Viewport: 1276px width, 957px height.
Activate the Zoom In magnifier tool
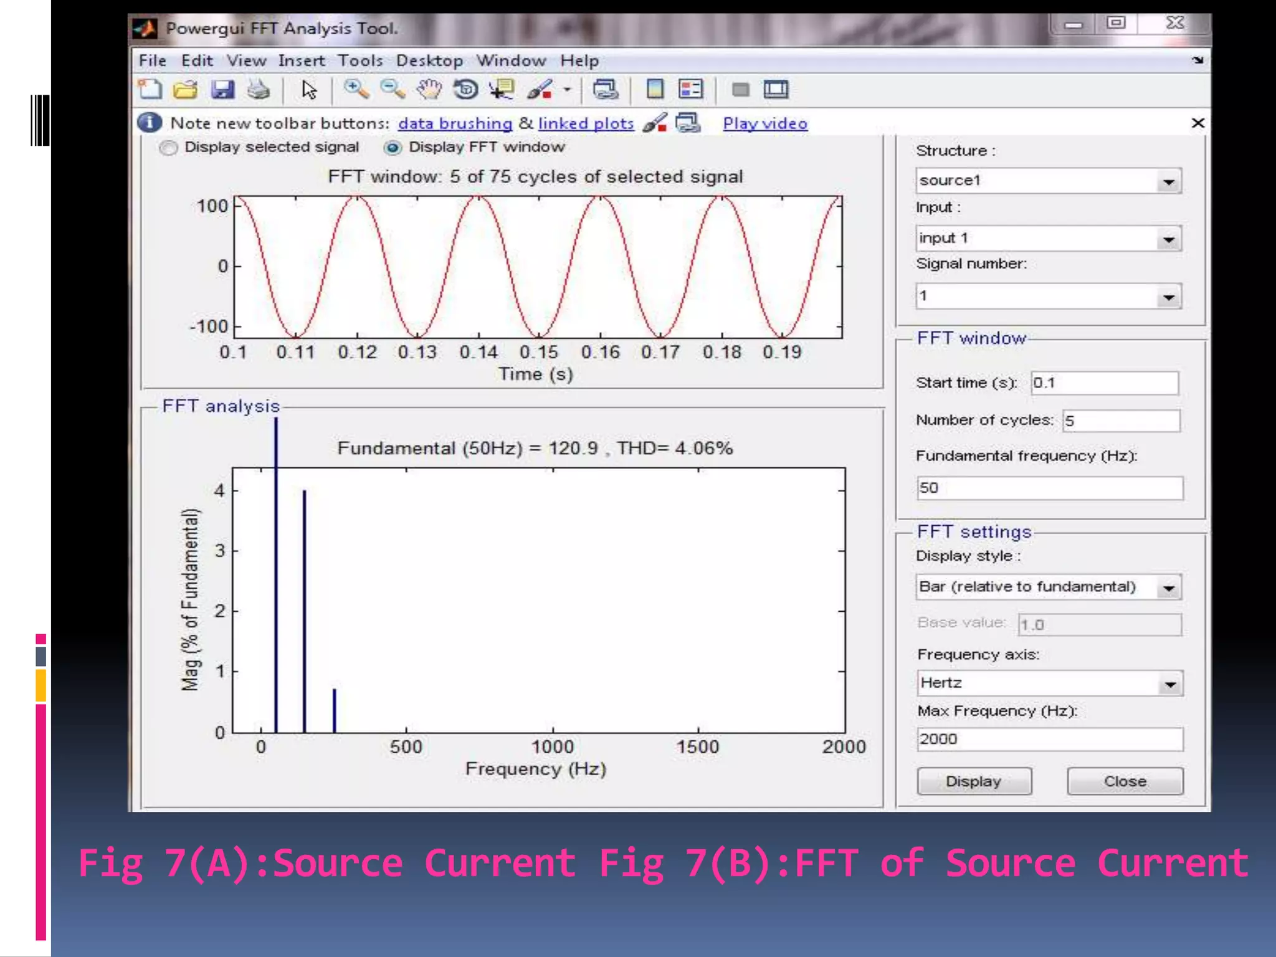[x=356, y=90]
